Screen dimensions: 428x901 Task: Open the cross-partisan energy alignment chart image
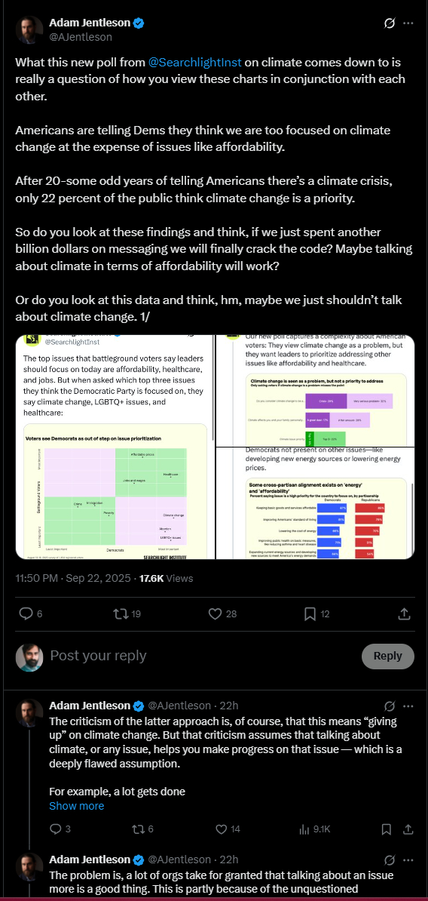point(315,503)
